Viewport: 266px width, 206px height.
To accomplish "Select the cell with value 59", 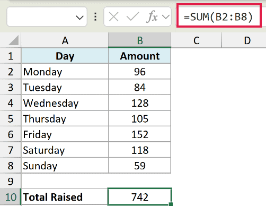I will tap(140, 166).
